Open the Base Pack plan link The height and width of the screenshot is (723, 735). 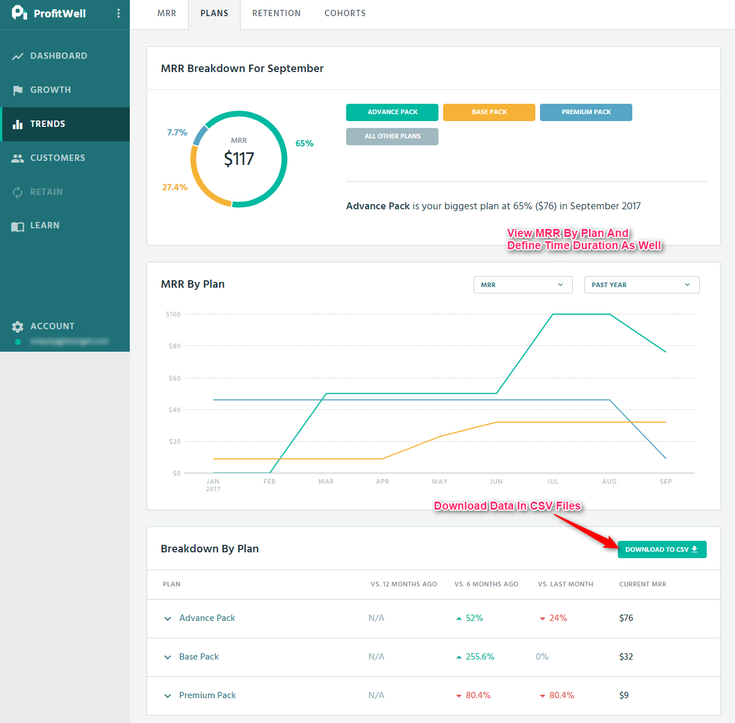(x=199, y=657)
